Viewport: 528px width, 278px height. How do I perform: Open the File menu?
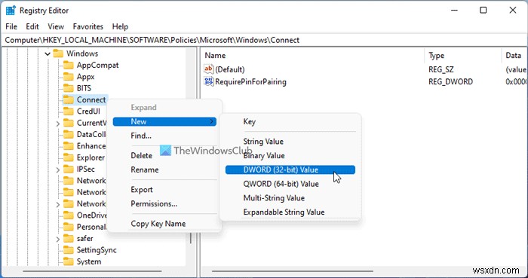[x=11, y=26]
